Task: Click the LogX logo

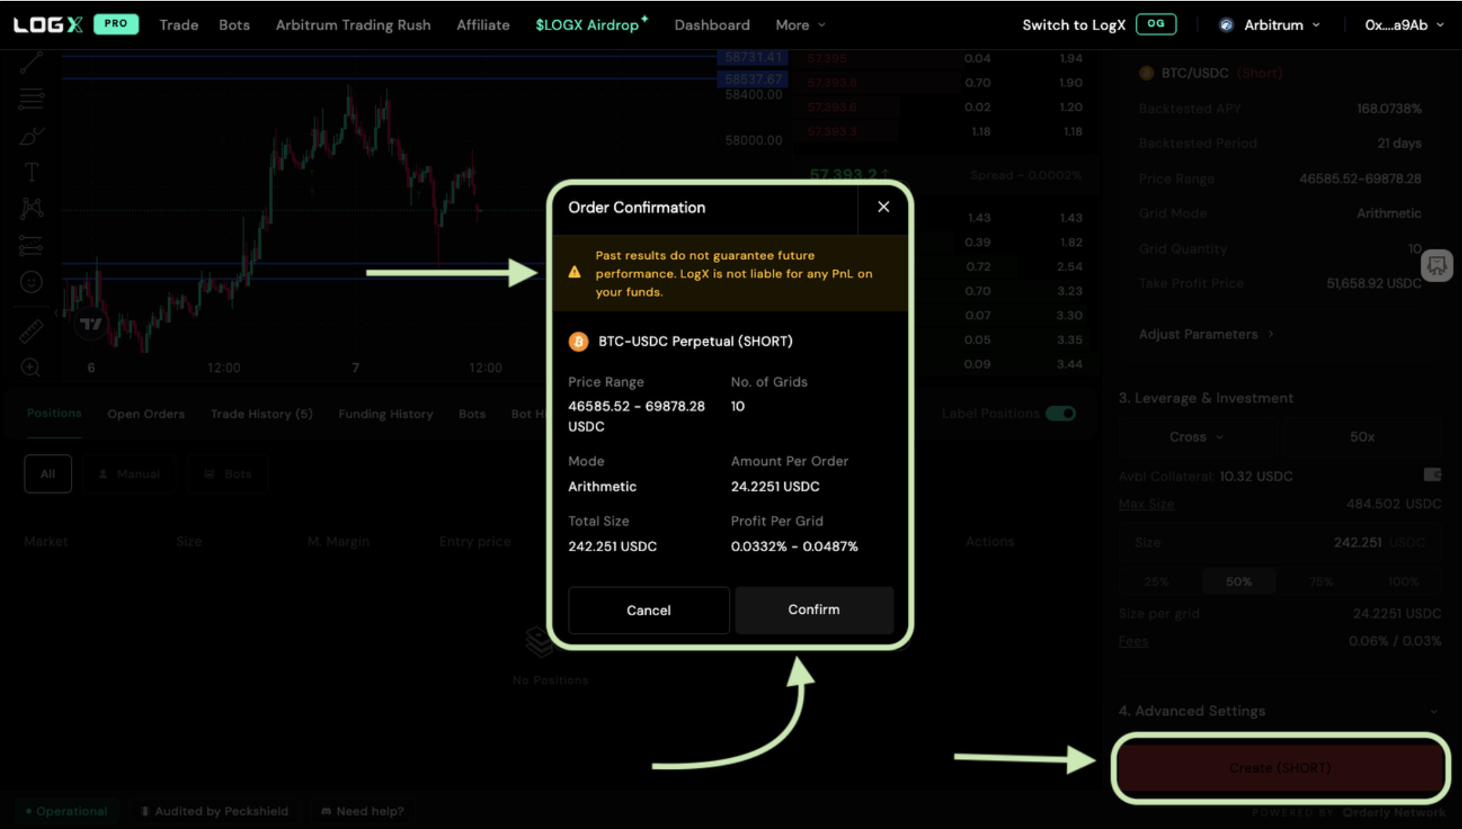Action: pyautogui.click(x=48, y=25)
